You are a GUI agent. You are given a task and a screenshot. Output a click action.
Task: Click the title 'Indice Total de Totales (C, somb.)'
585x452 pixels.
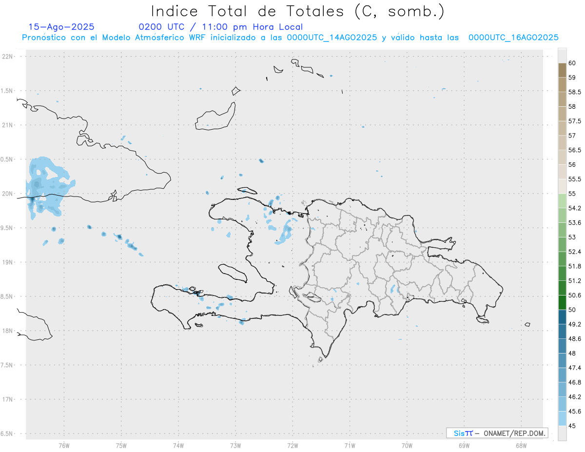click(297, 11)
